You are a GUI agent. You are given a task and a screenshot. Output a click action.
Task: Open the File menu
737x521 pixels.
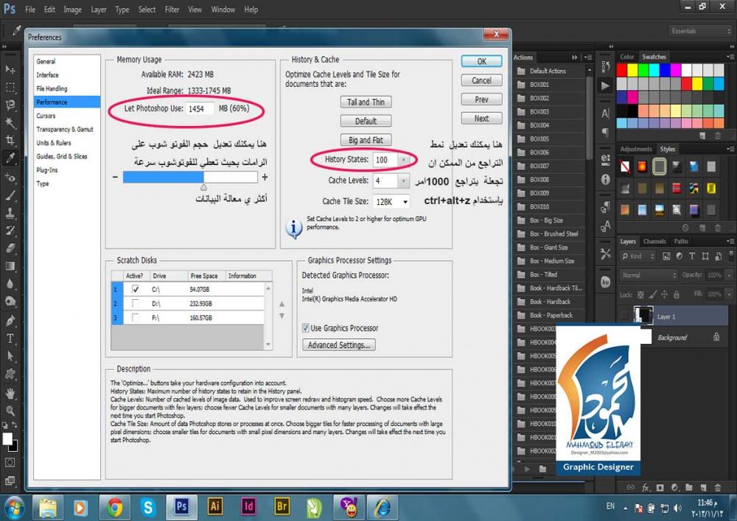30,10
